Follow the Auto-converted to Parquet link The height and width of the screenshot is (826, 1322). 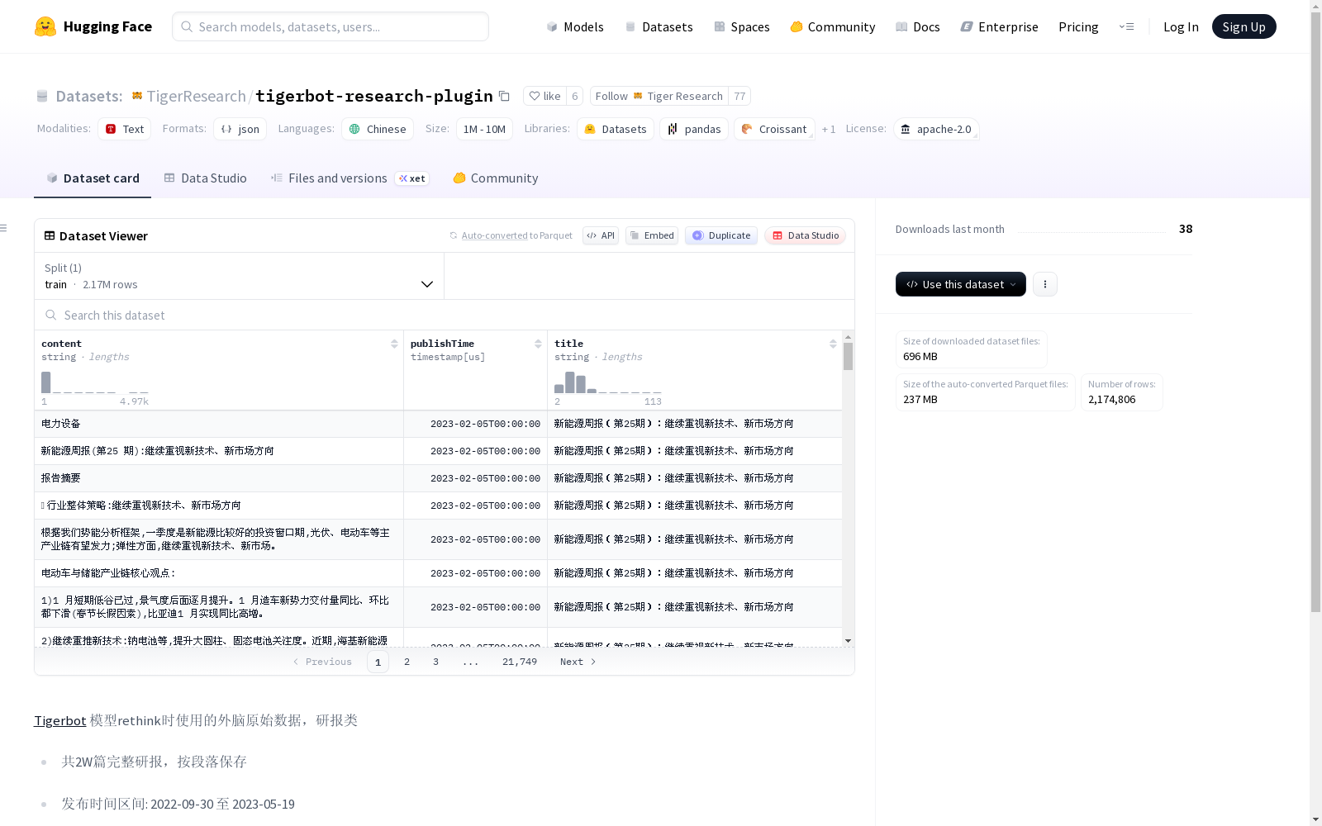point(517,235)
